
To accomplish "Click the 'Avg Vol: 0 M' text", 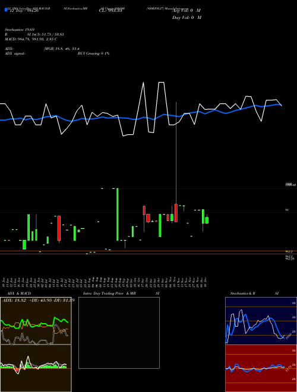I will [x=187, y=11].
